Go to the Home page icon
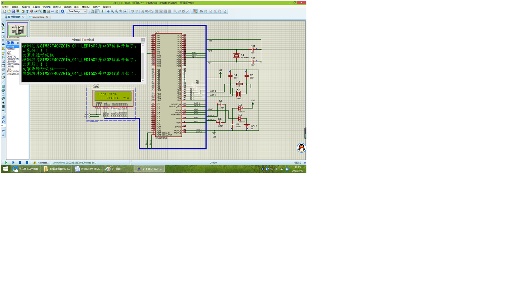The image size is (526, 296). 23,11
